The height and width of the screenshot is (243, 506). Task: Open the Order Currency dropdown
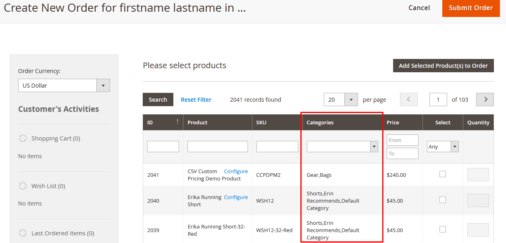tap(64, 86)
